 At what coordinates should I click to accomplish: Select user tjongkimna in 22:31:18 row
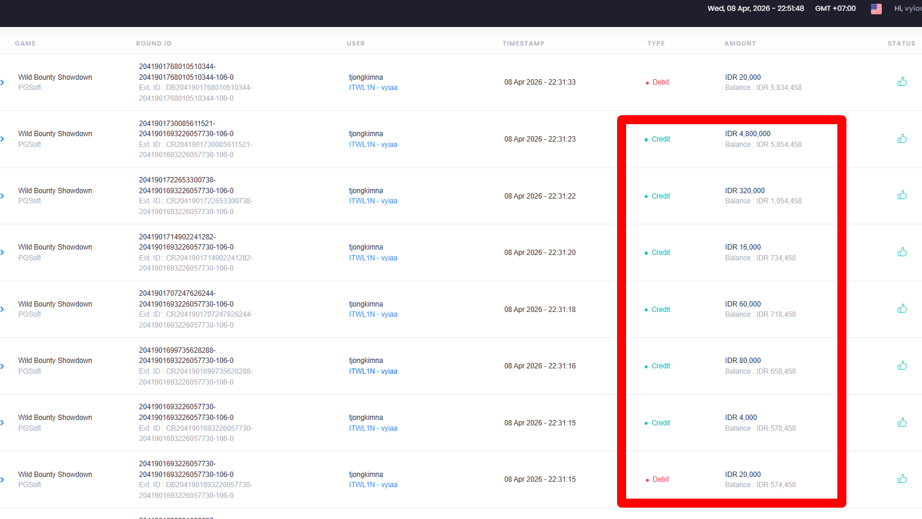click(x=366, y=304)
